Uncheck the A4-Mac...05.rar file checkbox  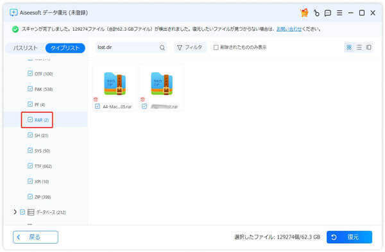tap(98, 106)
